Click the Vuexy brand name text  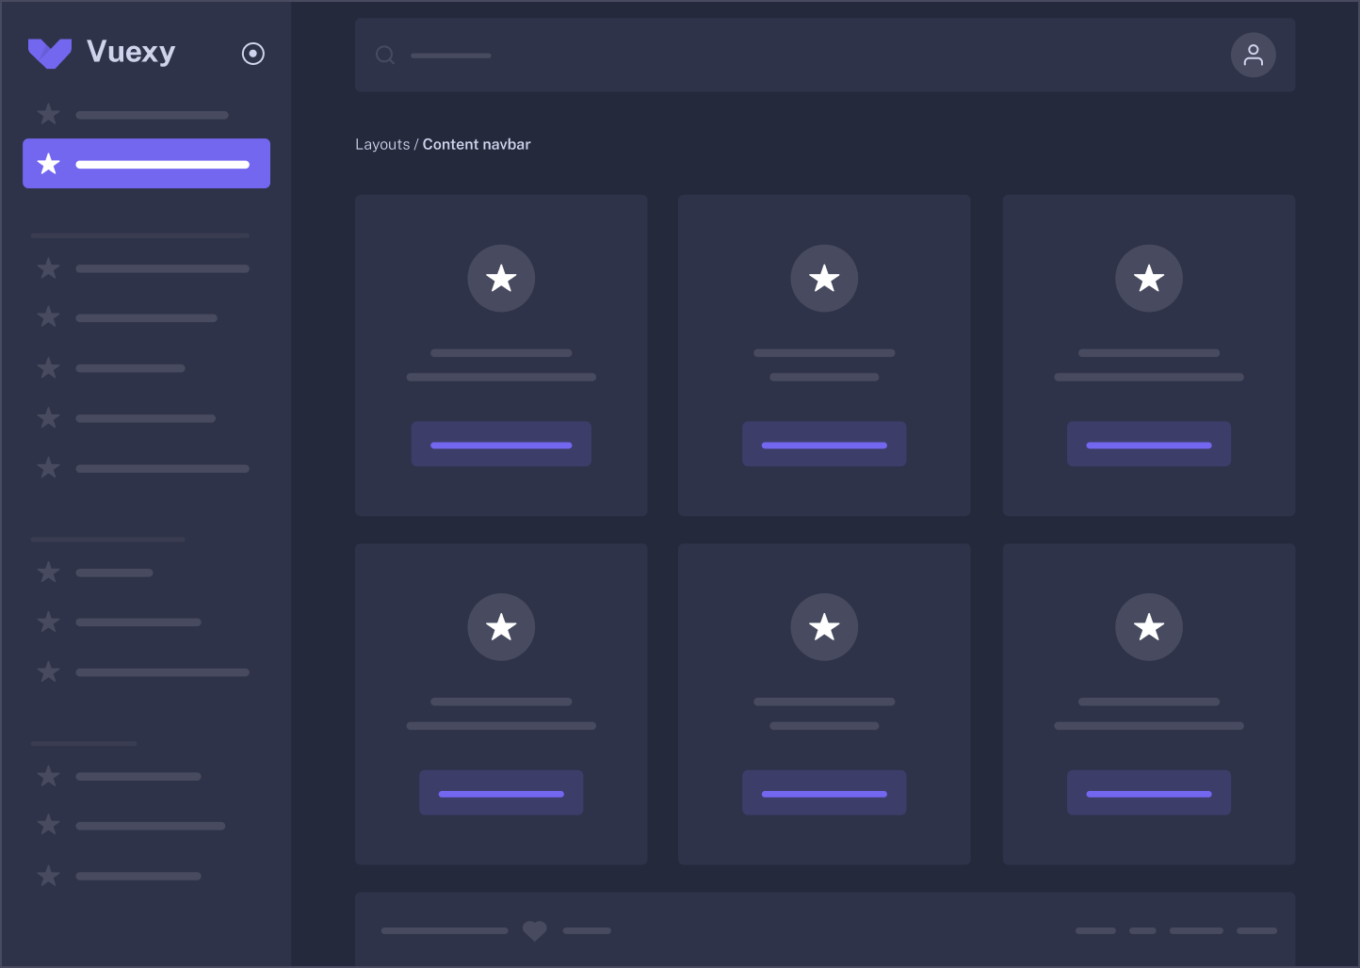[131, 52]
